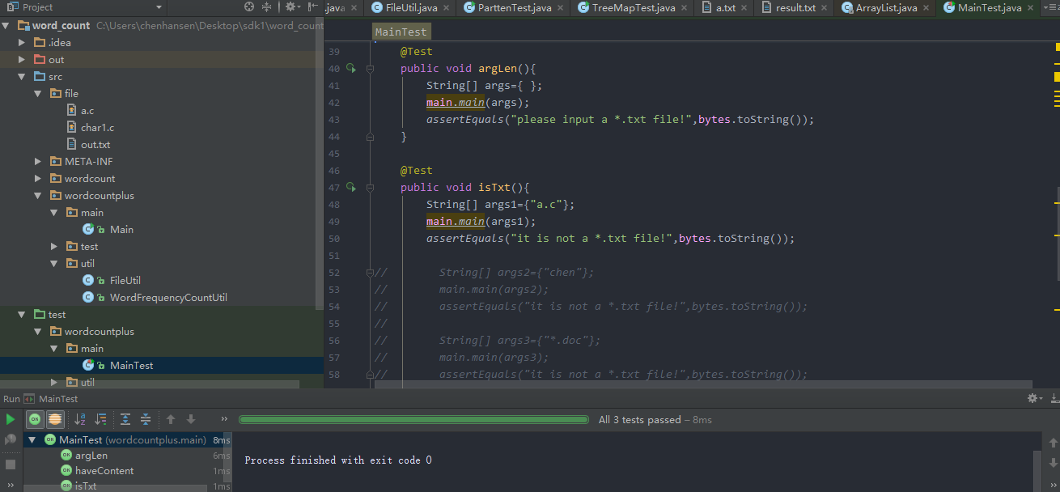Sort test results alphabetically
Screen dimensions: 1060x492
(x=80, y=419)
